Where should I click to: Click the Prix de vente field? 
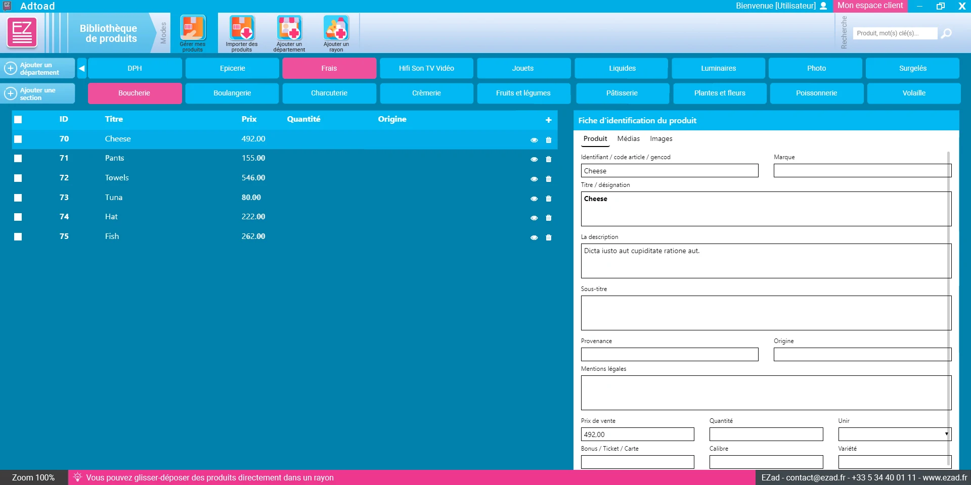[637, 434]
